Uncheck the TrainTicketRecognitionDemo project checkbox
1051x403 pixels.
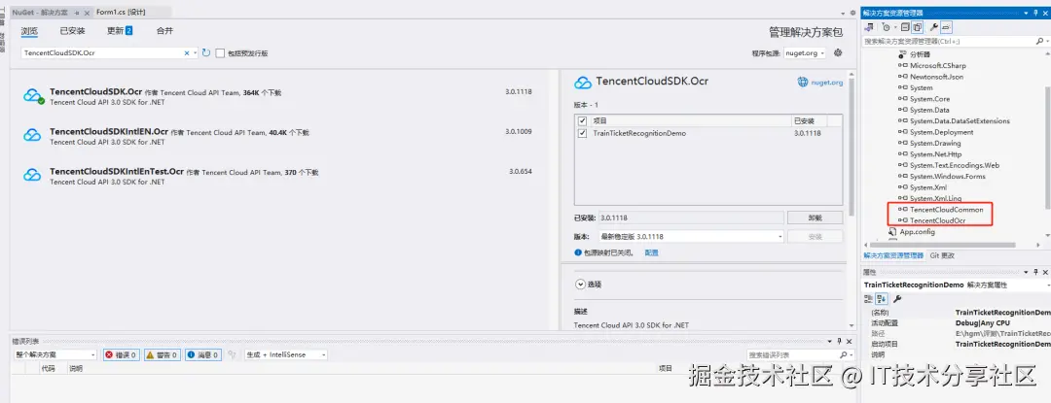click(x=582, y=133)
